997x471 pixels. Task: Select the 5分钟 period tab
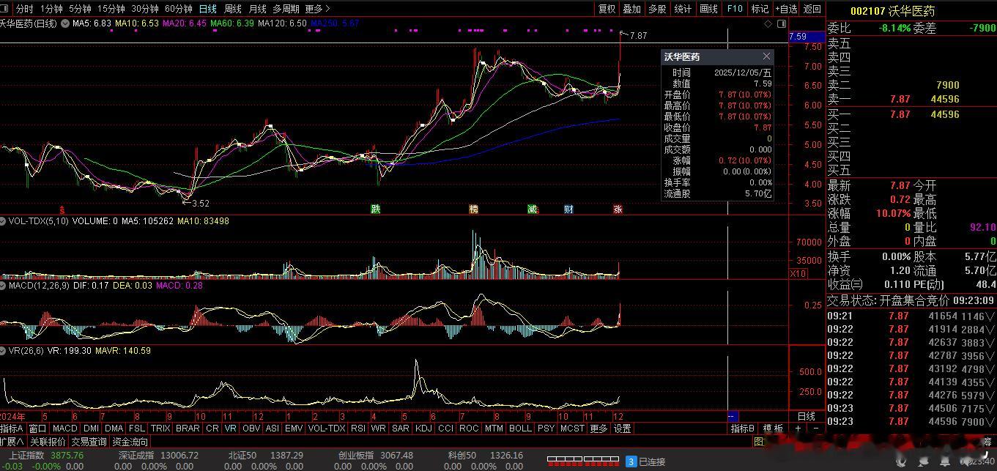80,9
